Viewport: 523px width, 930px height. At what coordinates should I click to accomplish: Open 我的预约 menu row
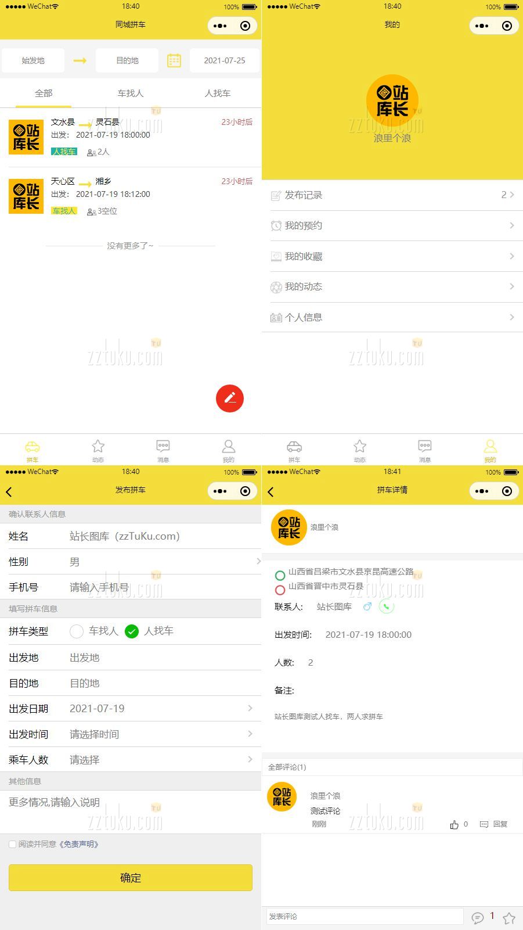click(392, 225)
